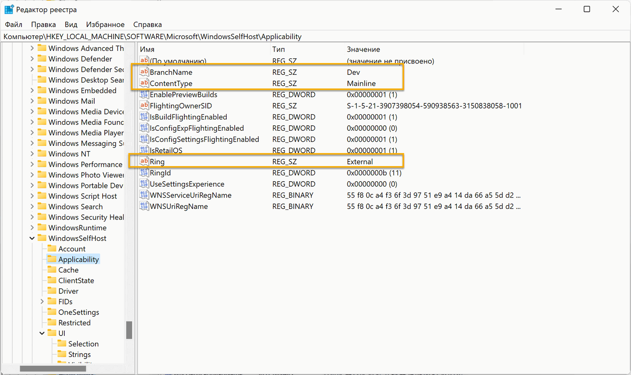Click the Cache folder icon
Viewport: 631px width, 375px height.
tap(52, 269)
